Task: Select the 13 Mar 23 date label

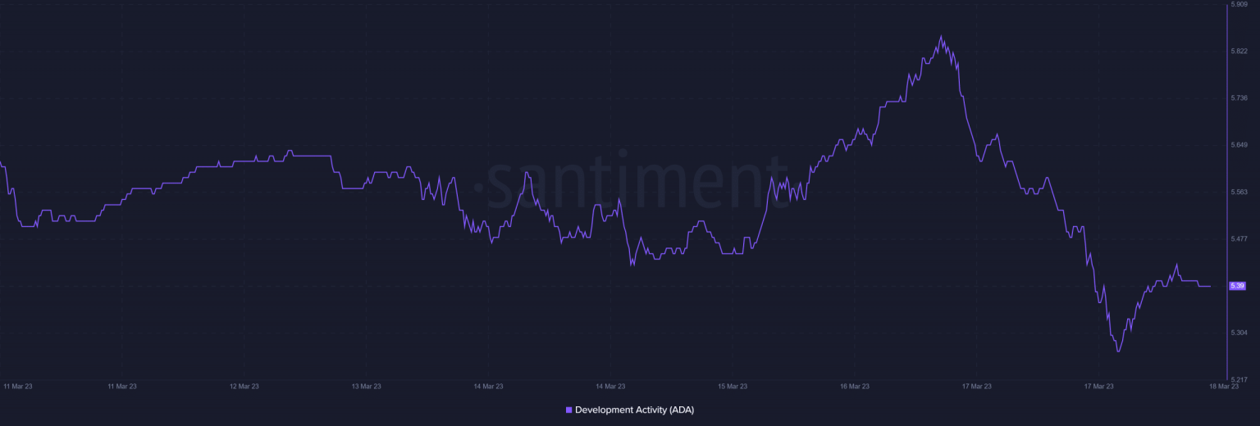Action: pos(366,386)
